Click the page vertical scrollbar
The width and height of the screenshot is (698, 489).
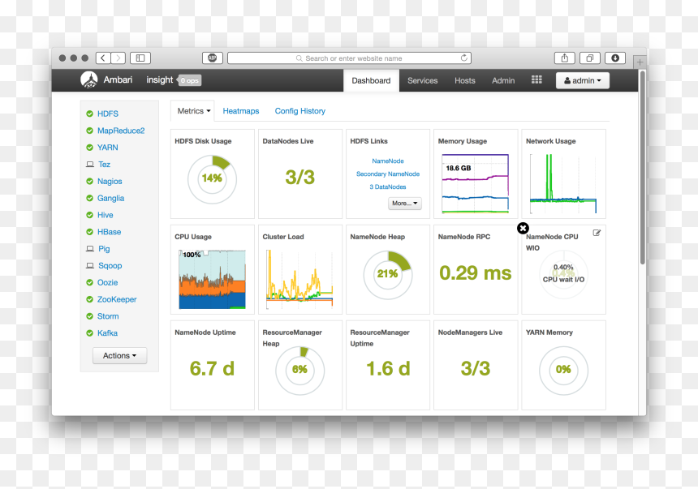(x=642, y=167)
